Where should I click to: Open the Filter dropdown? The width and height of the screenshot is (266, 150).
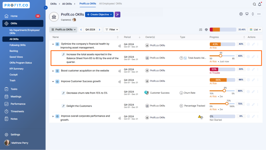click(112, 30)
